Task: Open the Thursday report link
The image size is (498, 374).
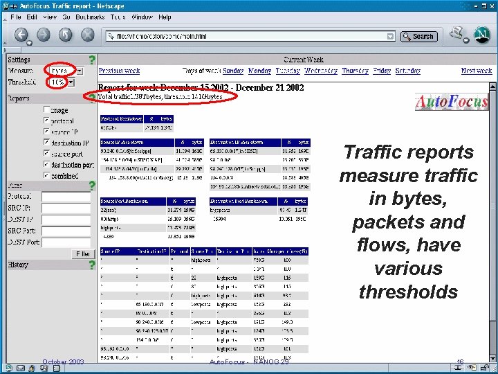Action: (x=355, y=71)
